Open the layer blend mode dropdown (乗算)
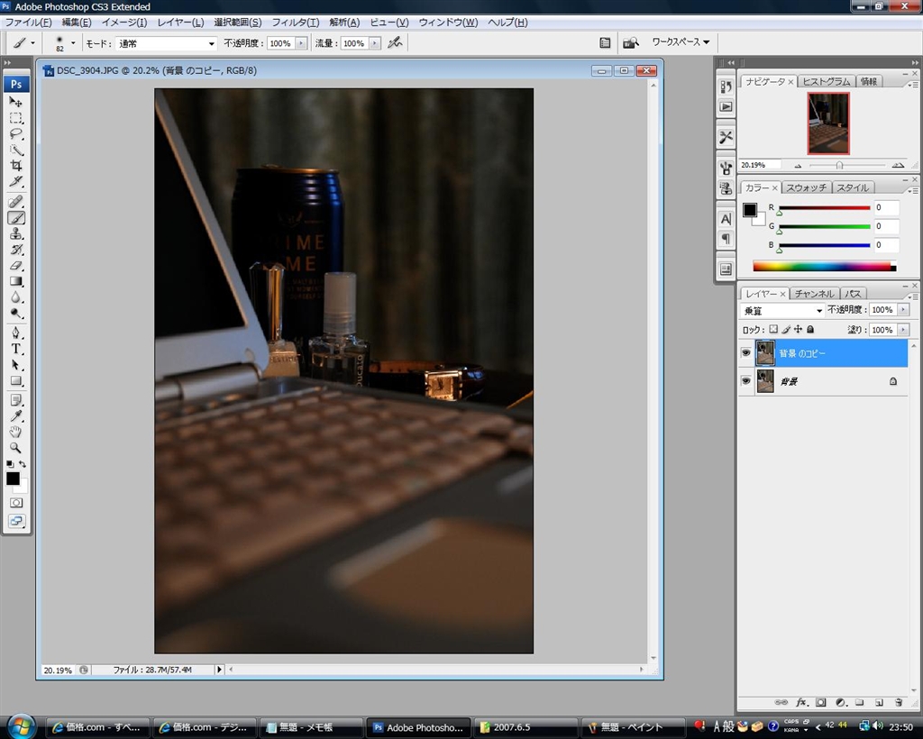 pyautogui.click(x=782, y=310)
